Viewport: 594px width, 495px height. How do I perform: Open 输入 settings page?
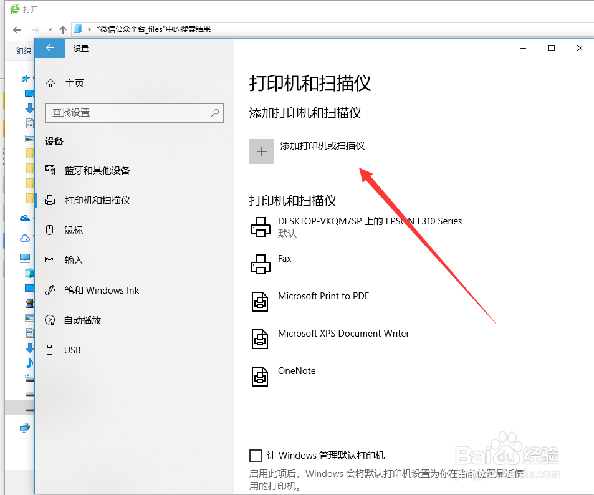pos(74,260)
